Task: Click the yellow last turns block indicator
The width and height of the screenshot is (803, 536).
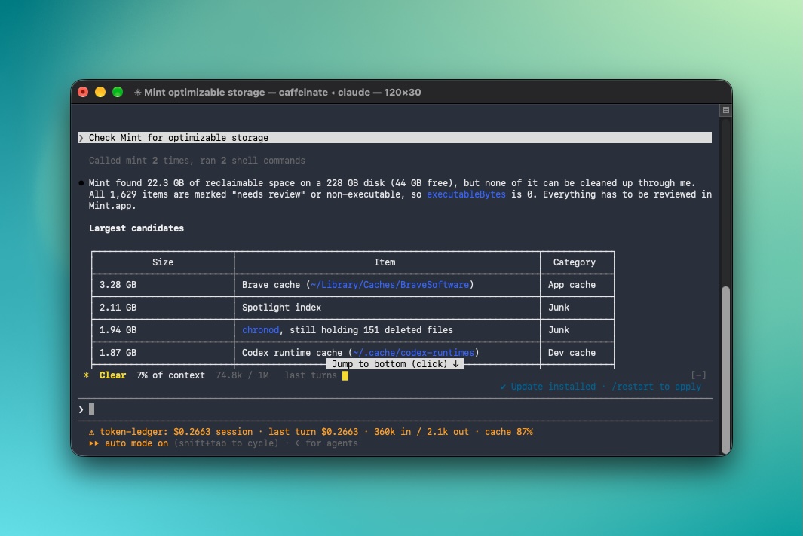Action: (x=345, y=375)
